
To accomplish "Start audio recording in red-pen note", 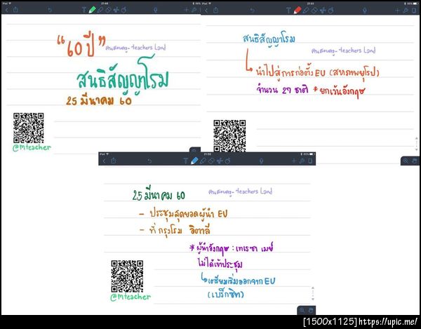I will click(x=364, y=11).
